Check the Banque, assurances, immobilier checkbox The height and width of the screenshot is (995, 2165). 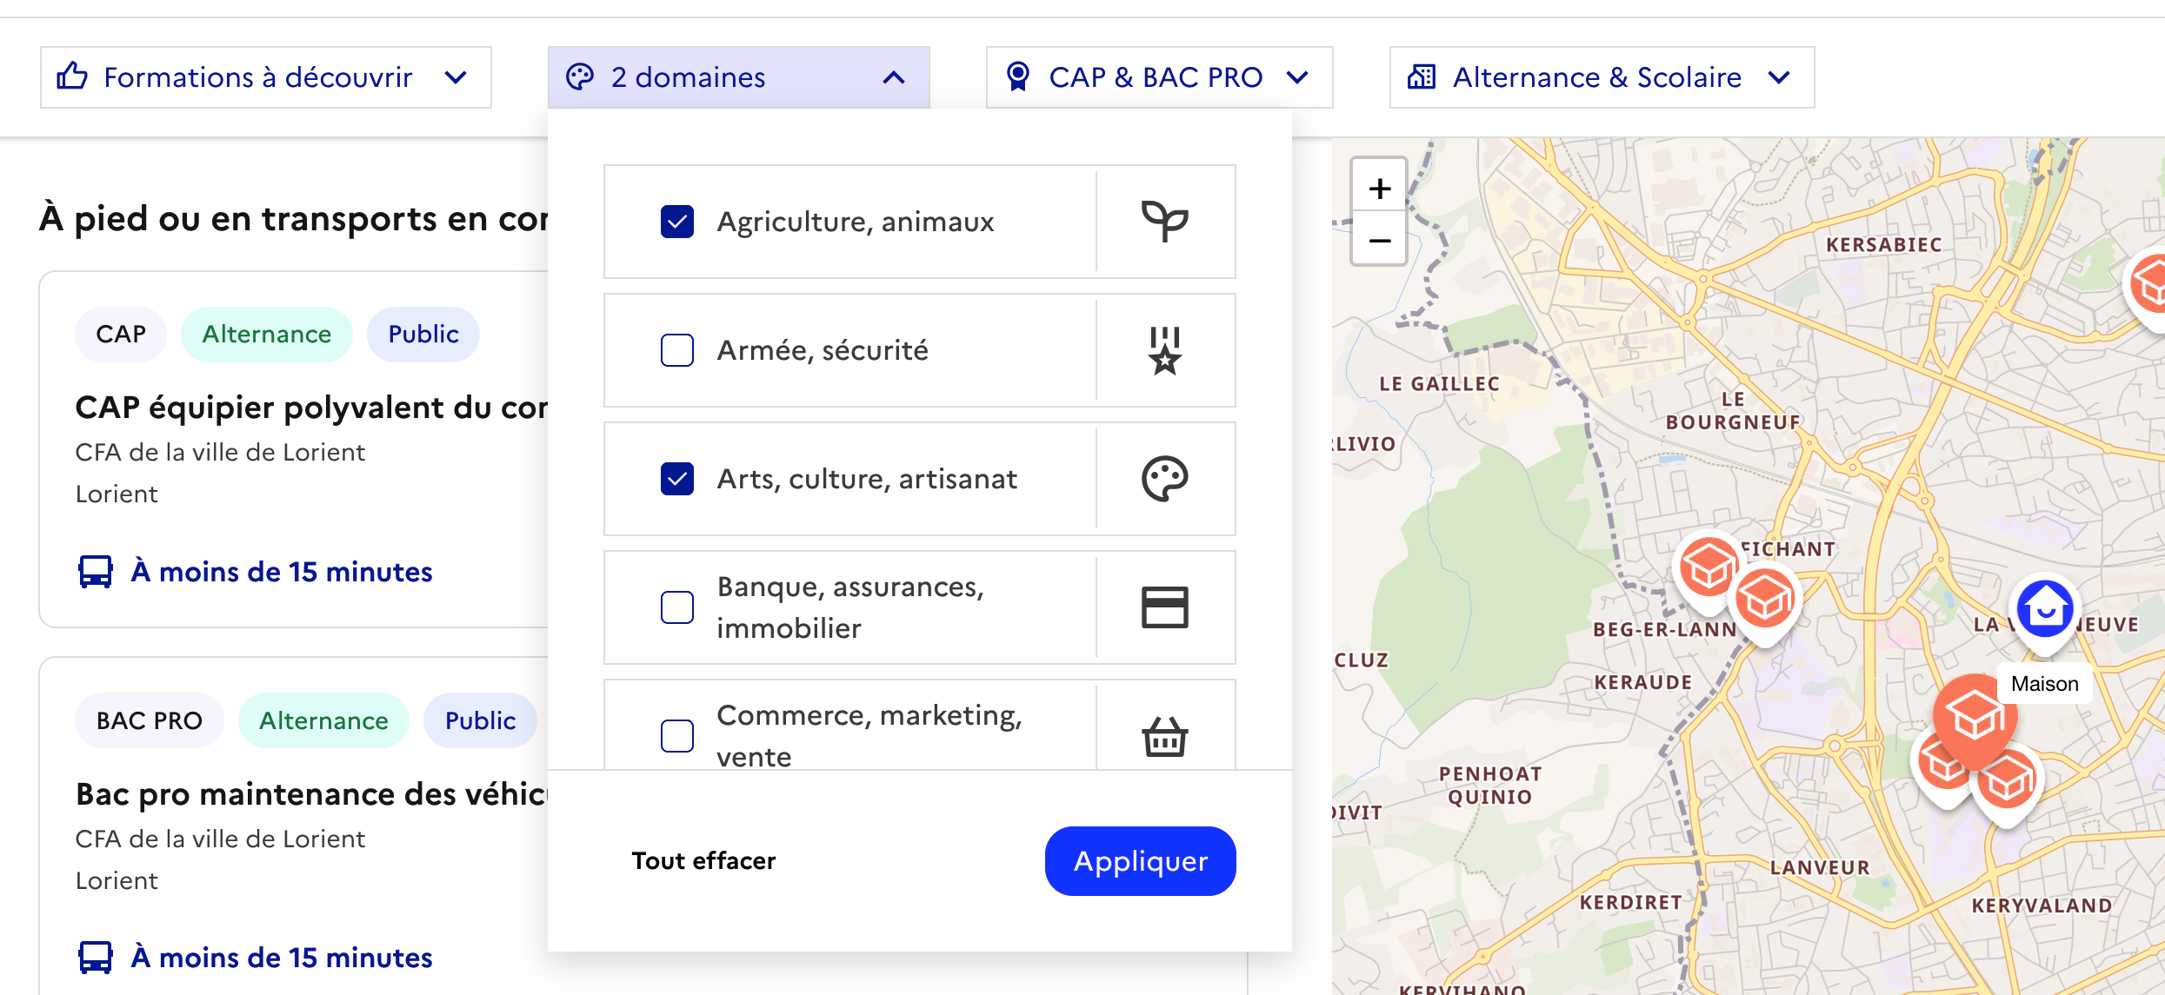point(677,607)
